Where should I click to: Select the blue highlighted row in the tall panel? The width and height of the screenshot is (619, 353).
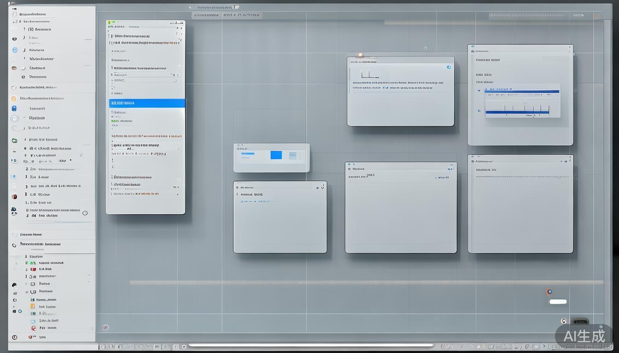tap(147, 103)
